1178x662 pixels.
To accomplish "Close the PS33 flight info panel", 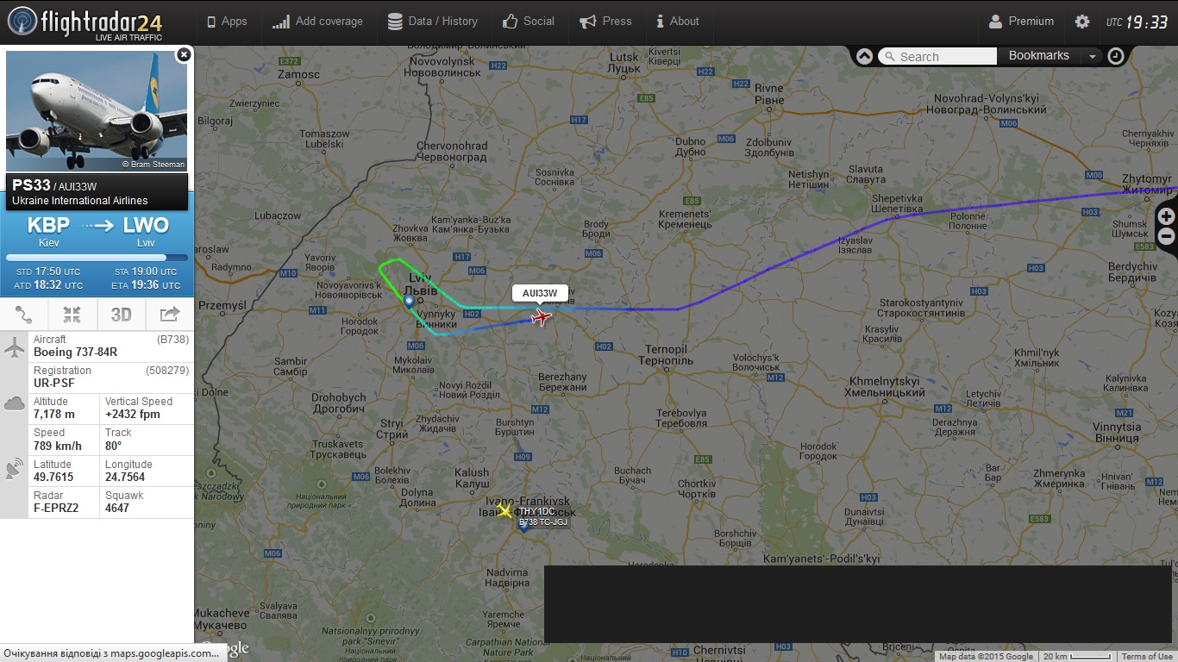I will [184, 55].
